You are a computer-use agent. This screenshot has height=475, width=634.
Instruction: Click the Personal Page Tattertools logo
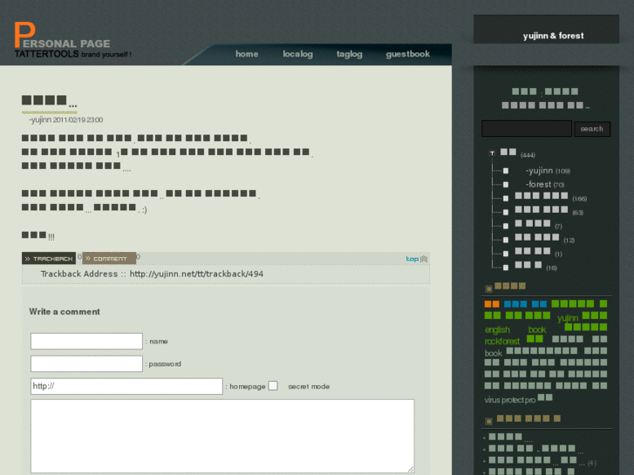click(72, 40)
